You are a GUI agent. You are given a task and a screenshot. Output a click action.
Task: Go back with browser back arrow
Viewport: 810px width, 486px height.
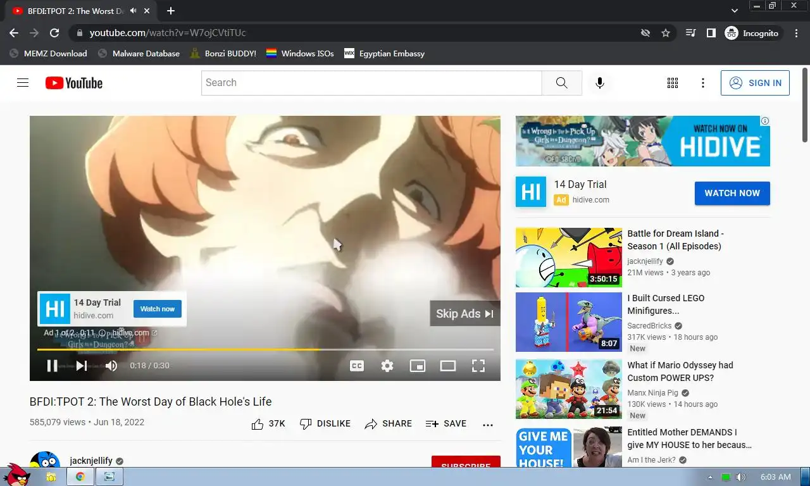pyautogui.click(x=14, y=33)
